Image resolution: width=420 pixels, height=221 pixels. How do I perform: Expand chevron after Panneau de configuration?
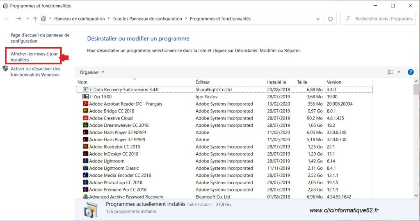tap(109, 19)
